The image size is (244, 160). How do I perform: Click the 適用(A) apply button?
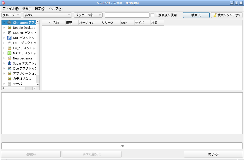pyautogui.click(x=31, y=154)
